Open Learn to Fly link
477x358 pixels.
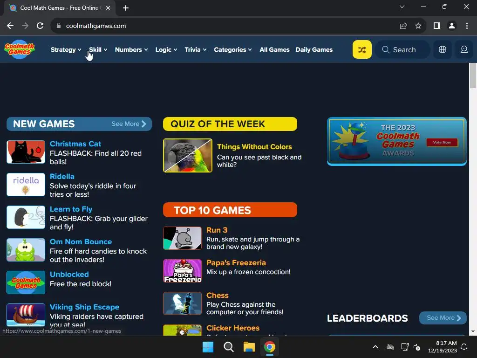coord(71,209)
